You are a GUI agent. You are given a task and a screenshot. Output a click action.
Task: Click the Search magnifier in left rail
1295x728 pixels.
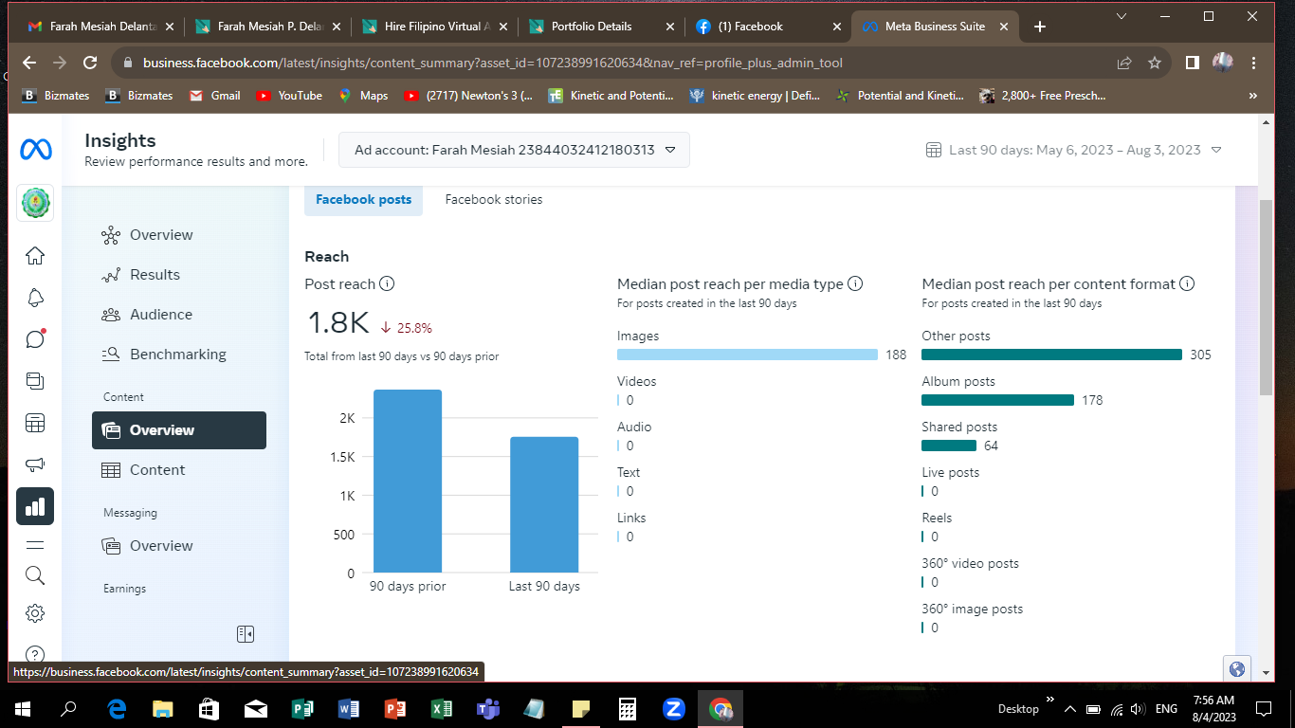(x=35, y=575)
